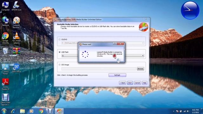This screenshot has width=203, height=114.
Task: Select the CD/DVD radio option
Action: click(60, 39)
